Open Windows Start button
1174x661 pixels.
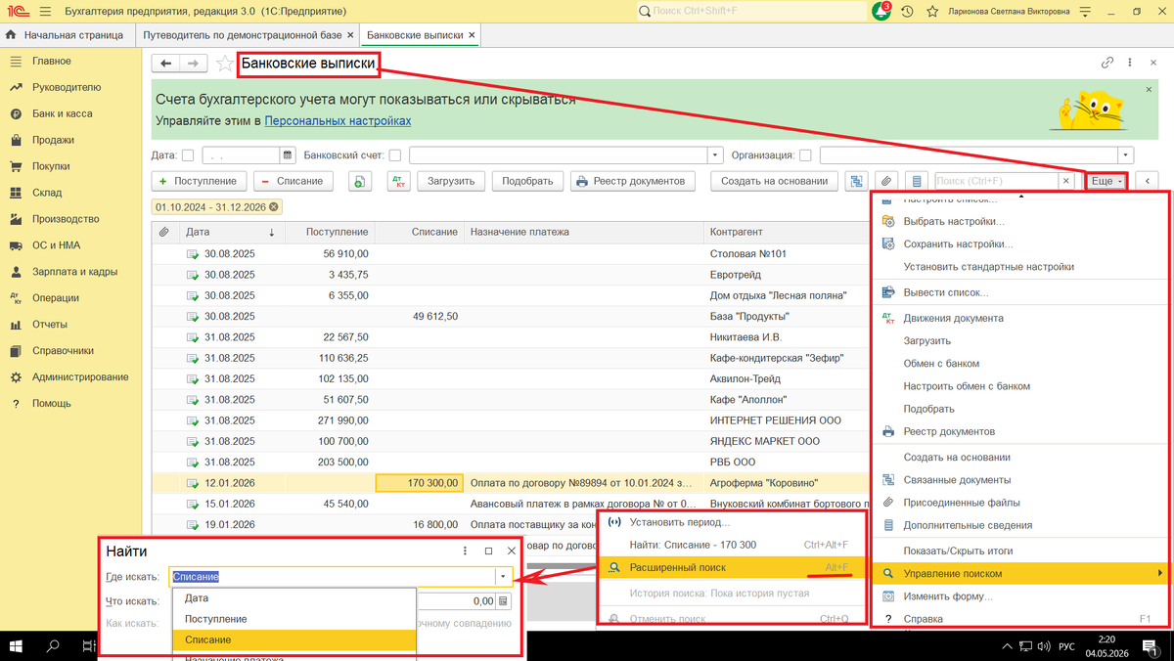pyautogui.click(x=15, y=646)
